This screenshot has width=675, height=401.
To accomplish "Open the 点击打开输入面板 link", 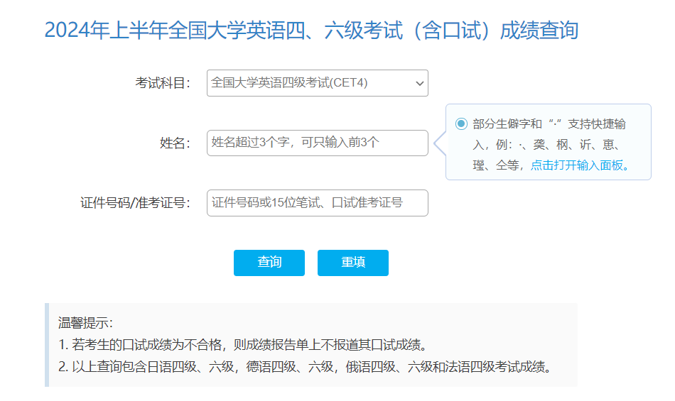I will pos(580,165).
